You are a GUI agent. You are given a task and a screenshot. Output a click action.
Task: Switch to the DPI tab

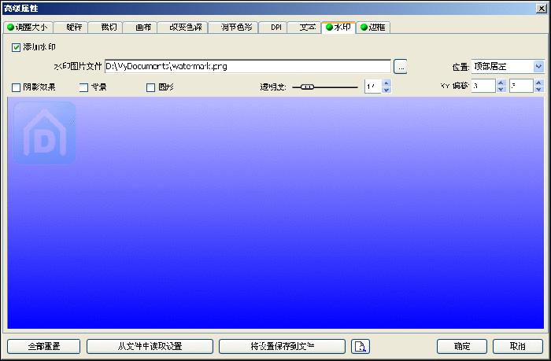pyautogui.click(x=272, y=28)
